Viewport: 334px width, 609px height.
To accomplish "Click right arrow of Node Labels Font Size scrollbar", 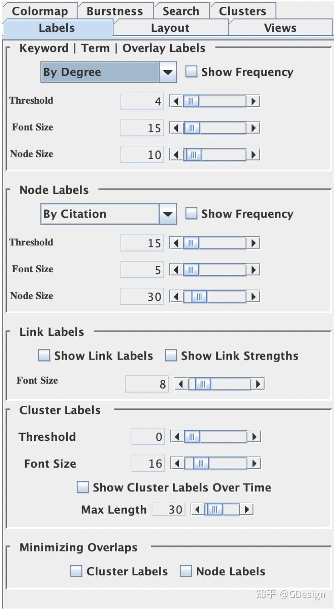I will point(254,270).
